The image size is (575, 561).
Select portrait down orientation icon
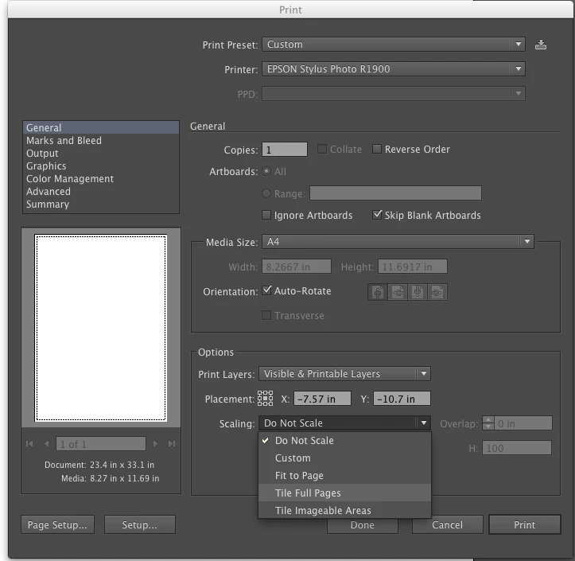pyautogui.click(x=418, y=292)
